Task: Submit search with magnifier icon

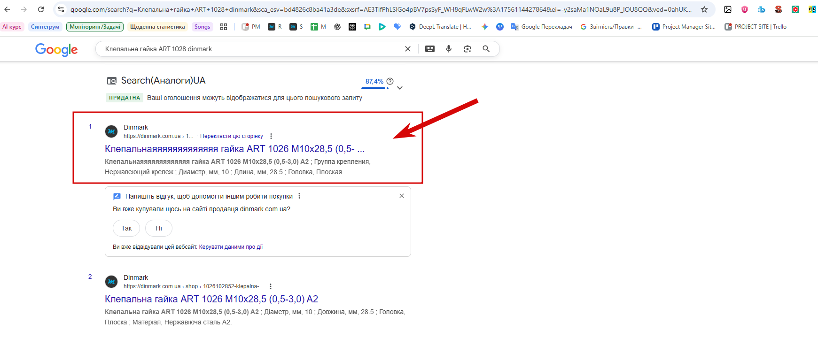Action: [486, 49]
